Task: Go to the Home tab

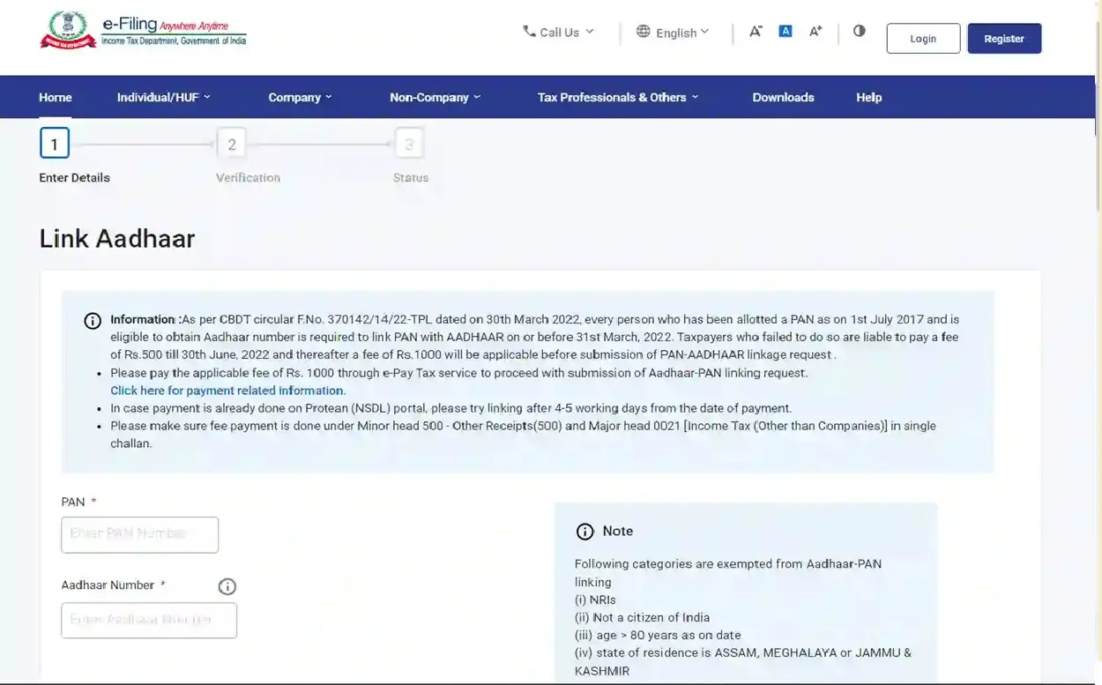Action: 56,97
